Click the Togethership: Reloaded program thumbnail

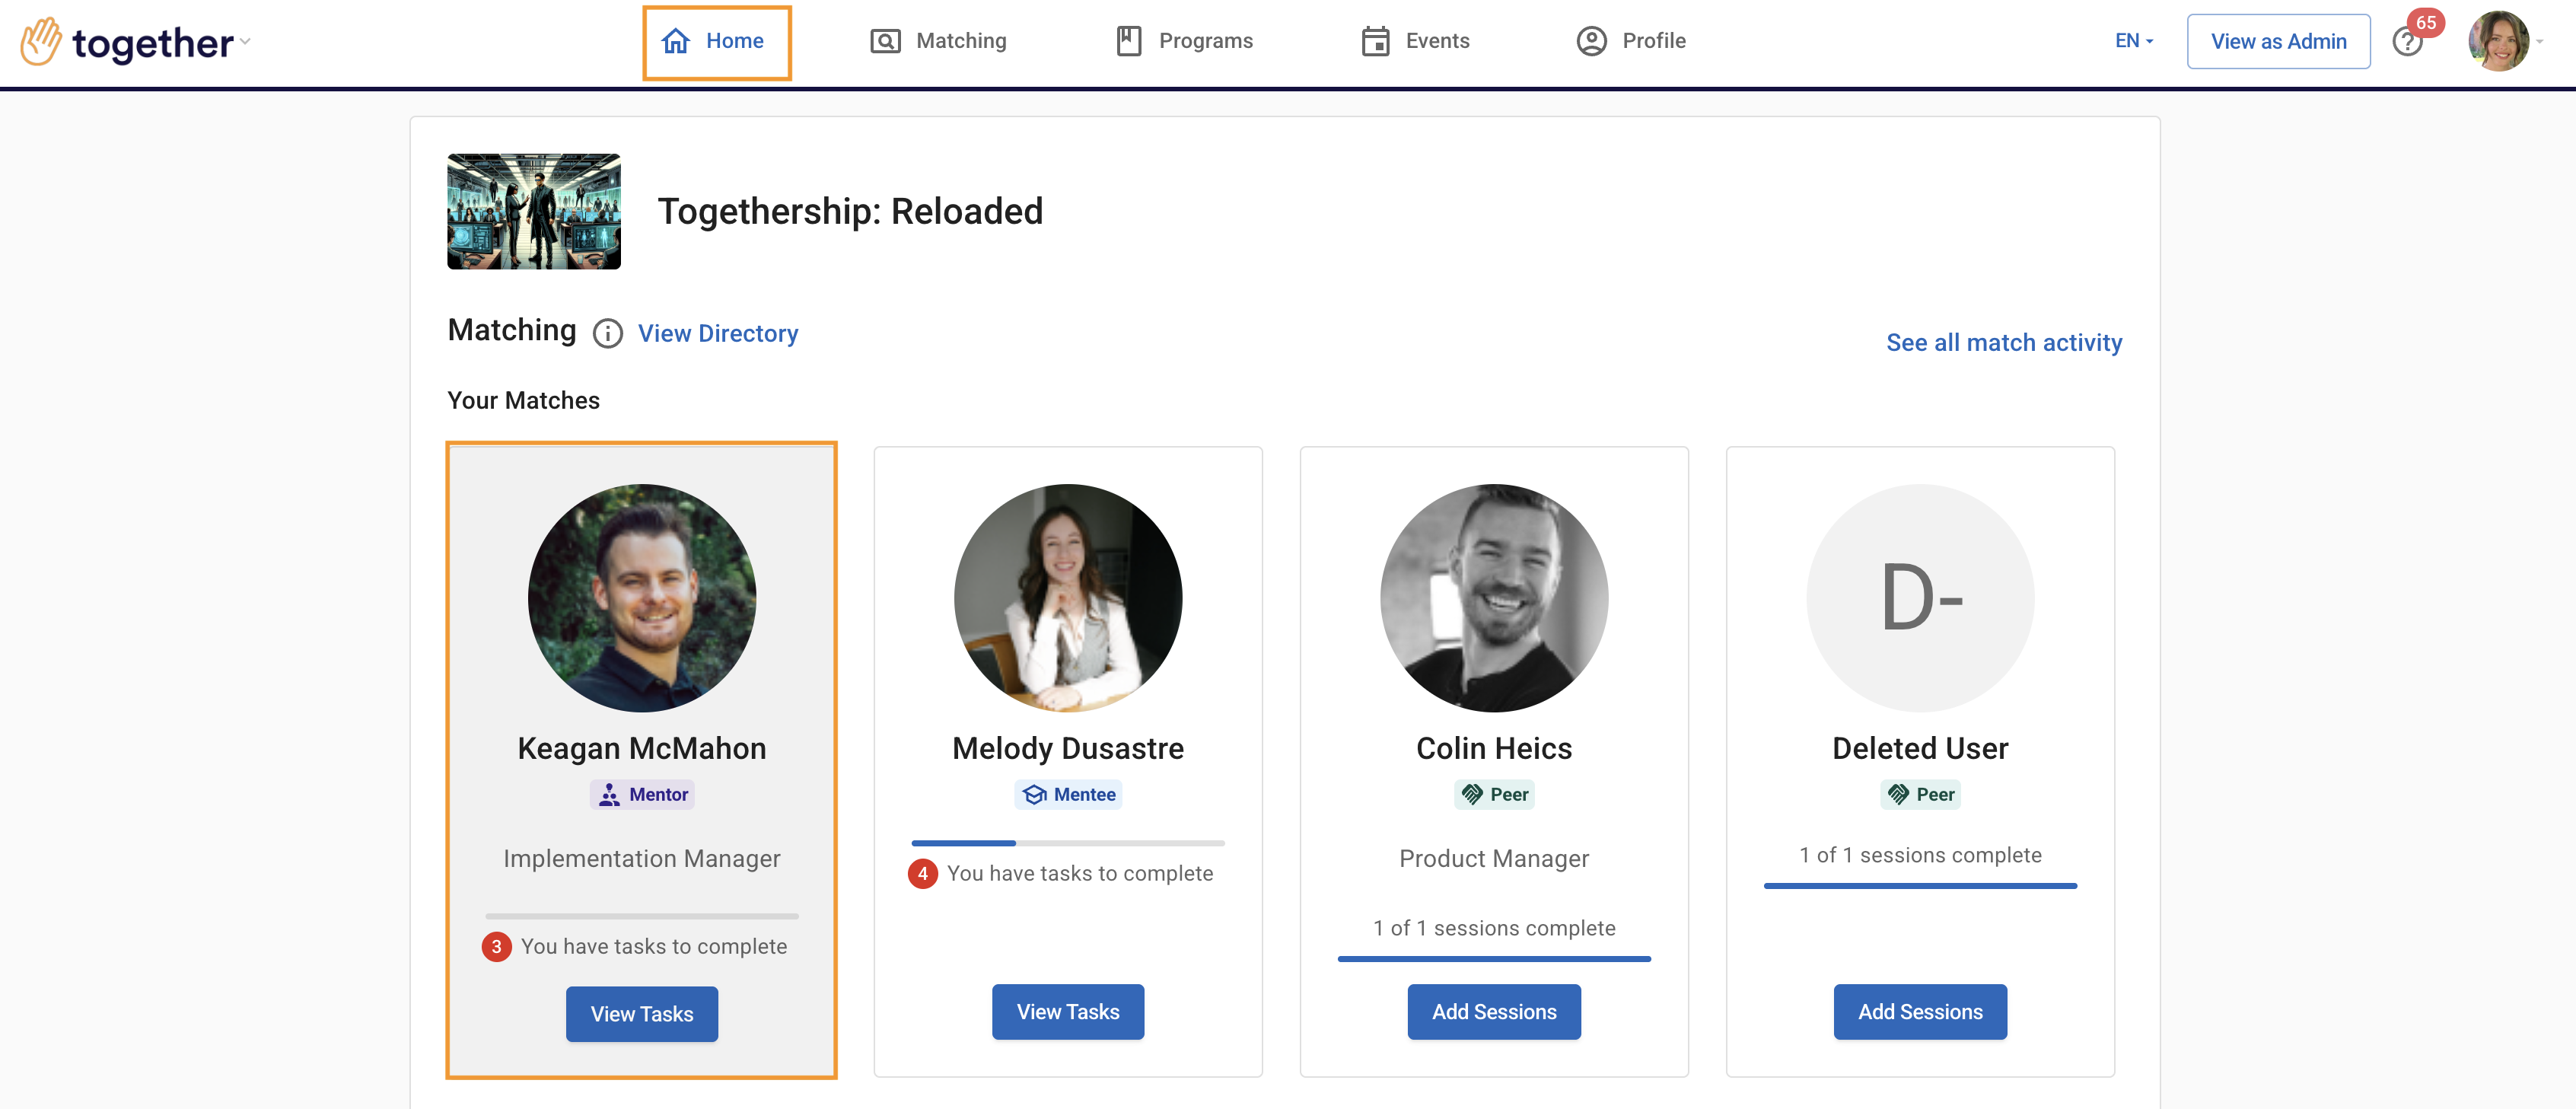click(533, 211)
